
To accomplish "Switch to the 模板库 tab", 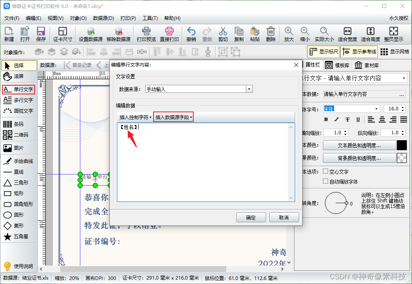I will point(337,65).
